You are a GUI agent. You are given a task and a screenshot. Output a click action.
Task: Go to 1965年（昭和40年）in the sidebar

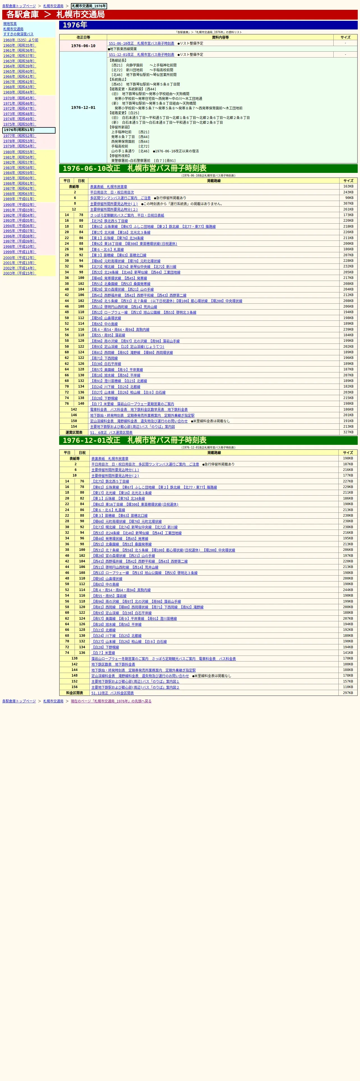click(x=20, y=72)
